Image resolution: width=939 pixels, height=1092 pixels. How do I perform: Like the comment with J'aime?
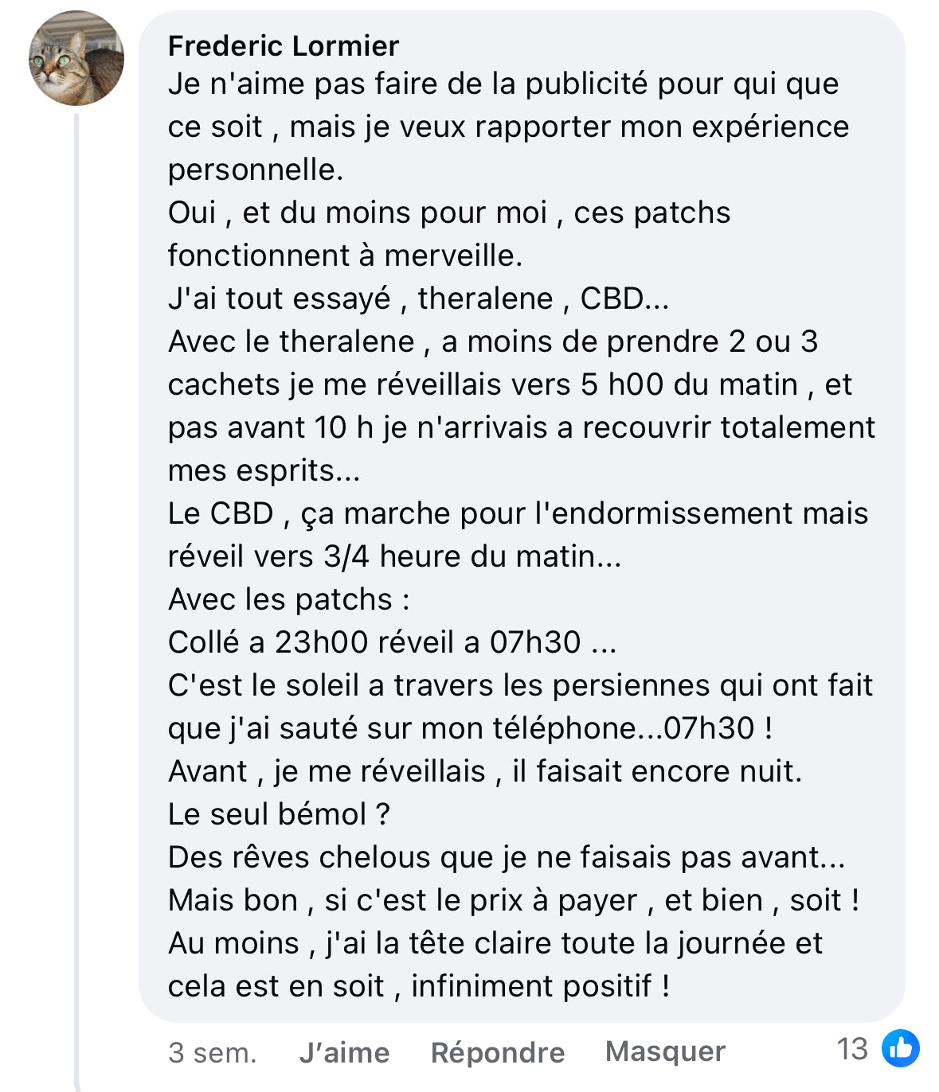click(x=344, y=1052)
